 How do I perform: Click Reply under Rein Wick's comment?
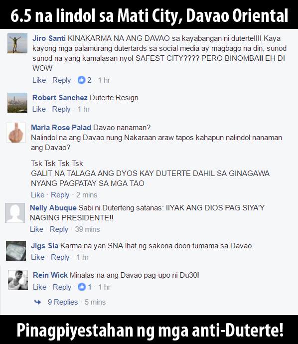(x=62, y=287)
